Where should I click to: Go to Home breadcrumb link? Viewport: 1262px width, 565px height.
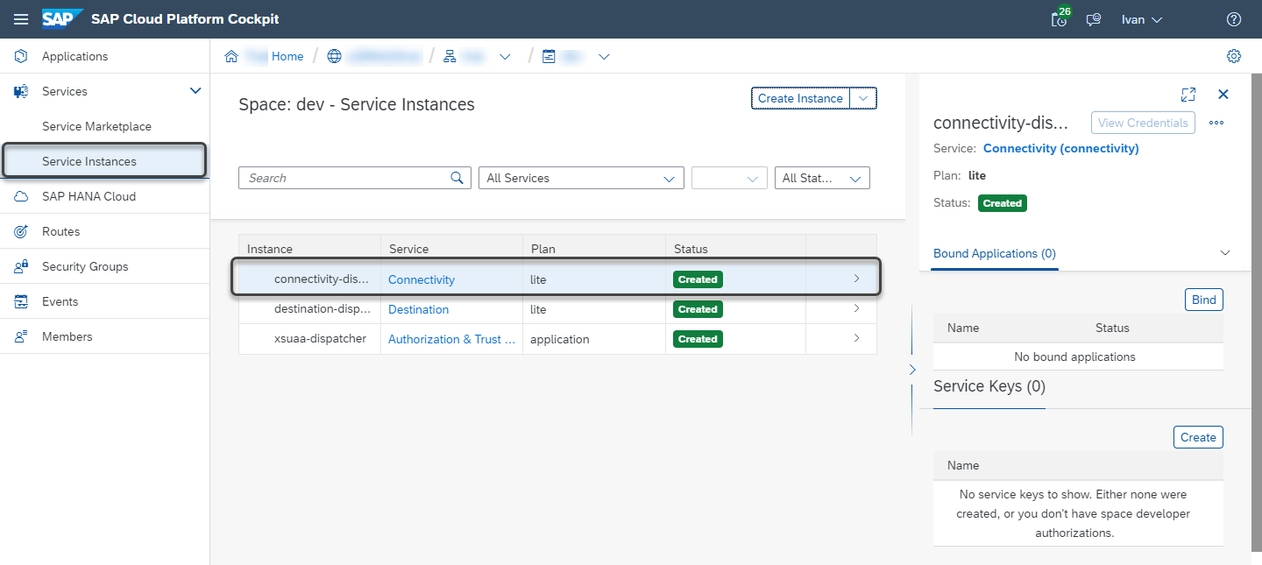287,56
